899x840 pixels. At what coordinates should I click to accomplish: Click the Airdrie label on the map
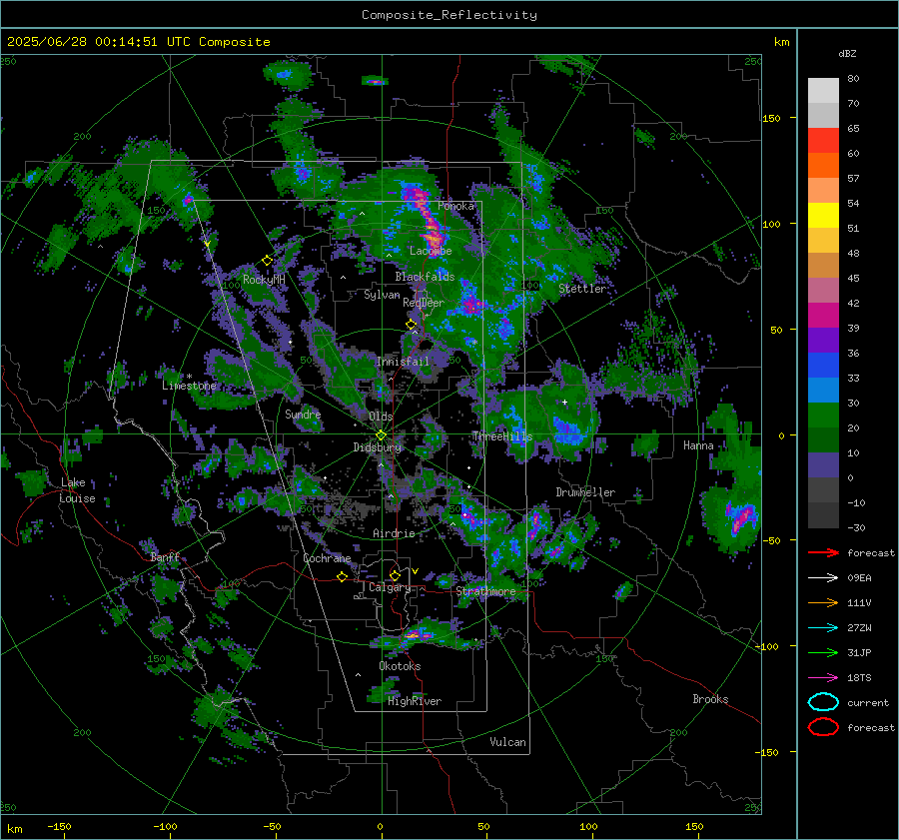[394, 533]
